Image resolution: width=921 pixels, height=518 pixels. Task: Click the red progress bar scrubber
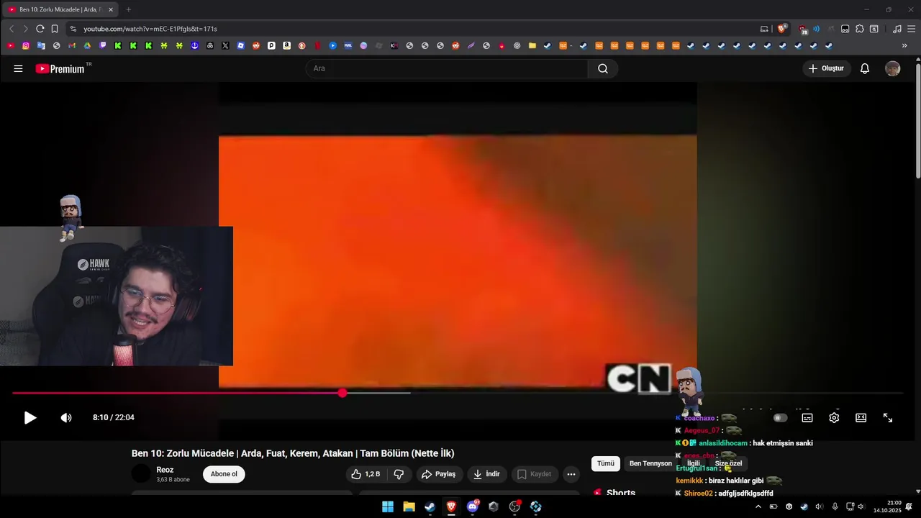[342, 393]
